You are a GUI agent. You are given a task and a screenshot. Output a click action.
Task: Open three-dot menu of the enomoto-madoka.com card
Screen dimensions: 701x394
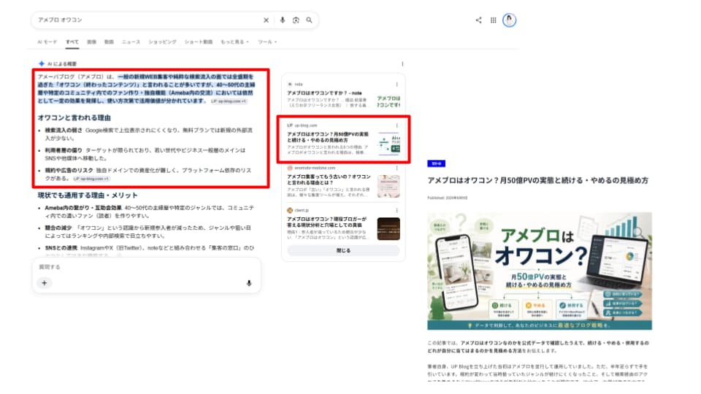pos(397,168)
